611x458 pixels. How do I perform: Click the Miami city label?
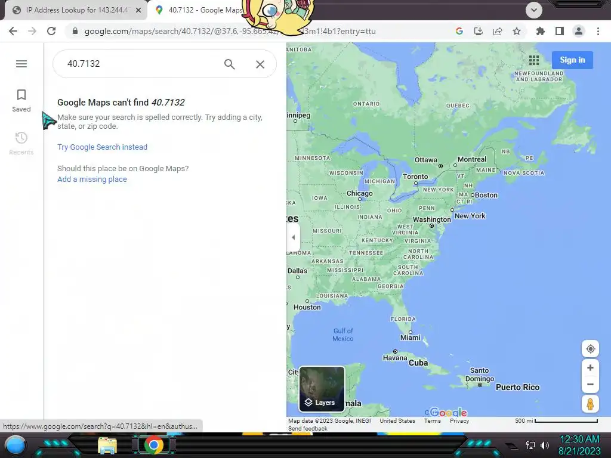[x=411, y=338]
